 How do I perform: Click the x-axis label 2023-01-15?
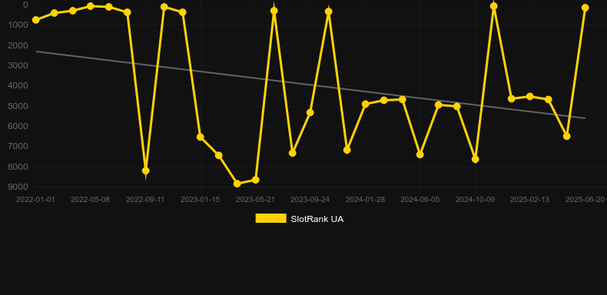(x=200, y=200)
